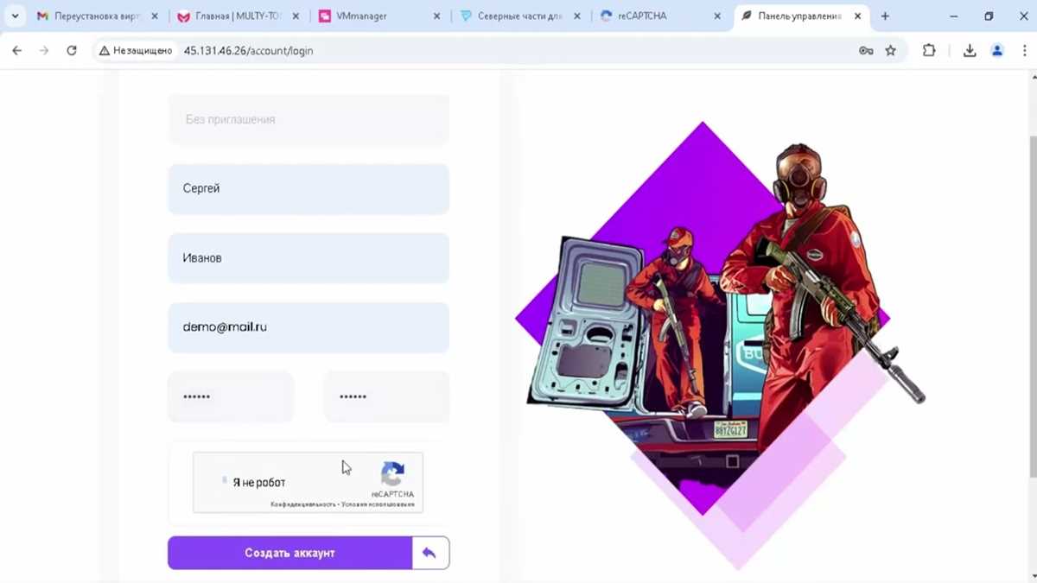This screenshot has height=583, width=1037.
Task: Close the VMmanager tab
Action: click(x=436, y=16)
